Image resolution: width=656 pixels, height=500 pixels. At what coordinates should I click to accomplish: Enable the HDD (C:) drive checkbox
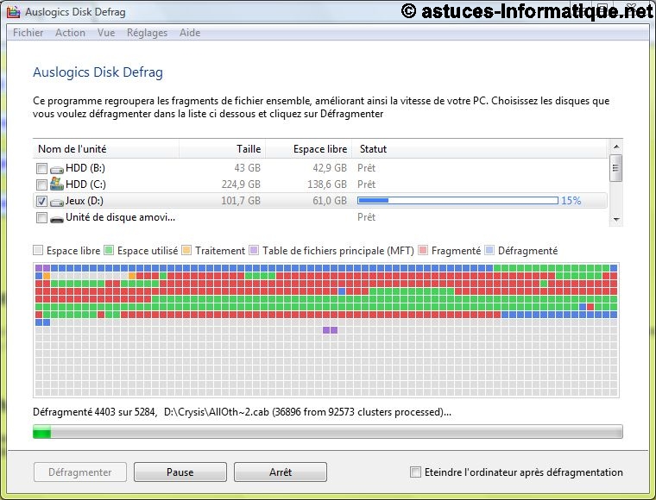pos(41,184)
